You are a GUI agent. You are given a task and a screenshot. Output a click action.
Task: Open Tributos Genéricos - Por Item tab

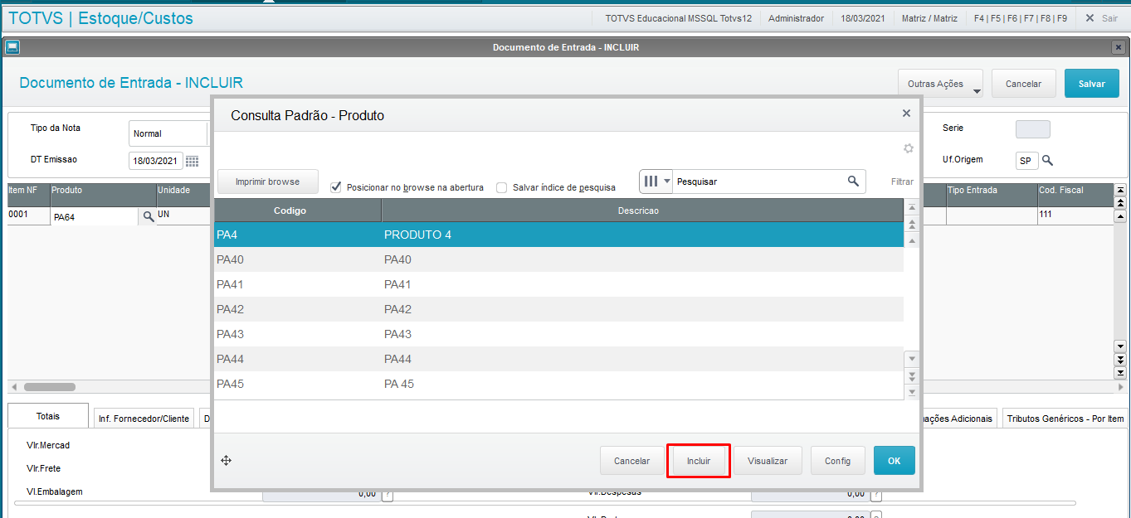point(1065,419)
